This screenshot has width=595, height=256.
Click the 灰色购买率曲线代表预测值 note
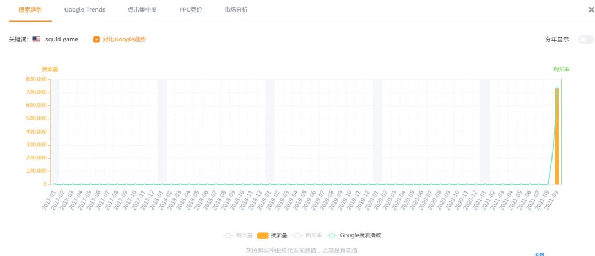(x=302, y=250)
